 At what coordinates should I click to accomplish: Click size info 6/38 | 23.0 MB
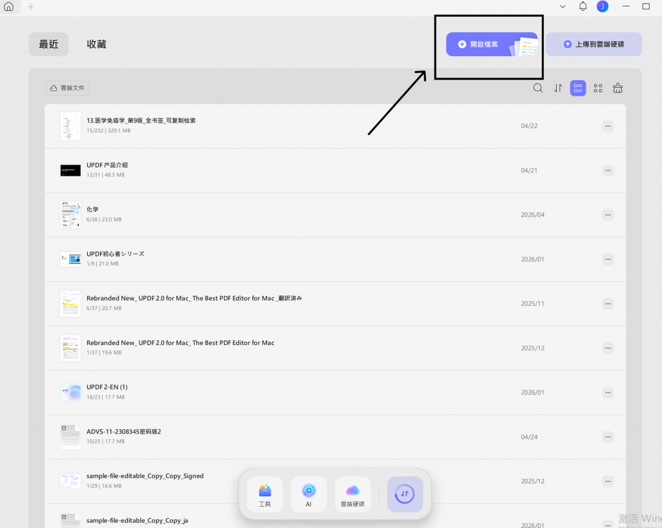[x=104, y=220]
